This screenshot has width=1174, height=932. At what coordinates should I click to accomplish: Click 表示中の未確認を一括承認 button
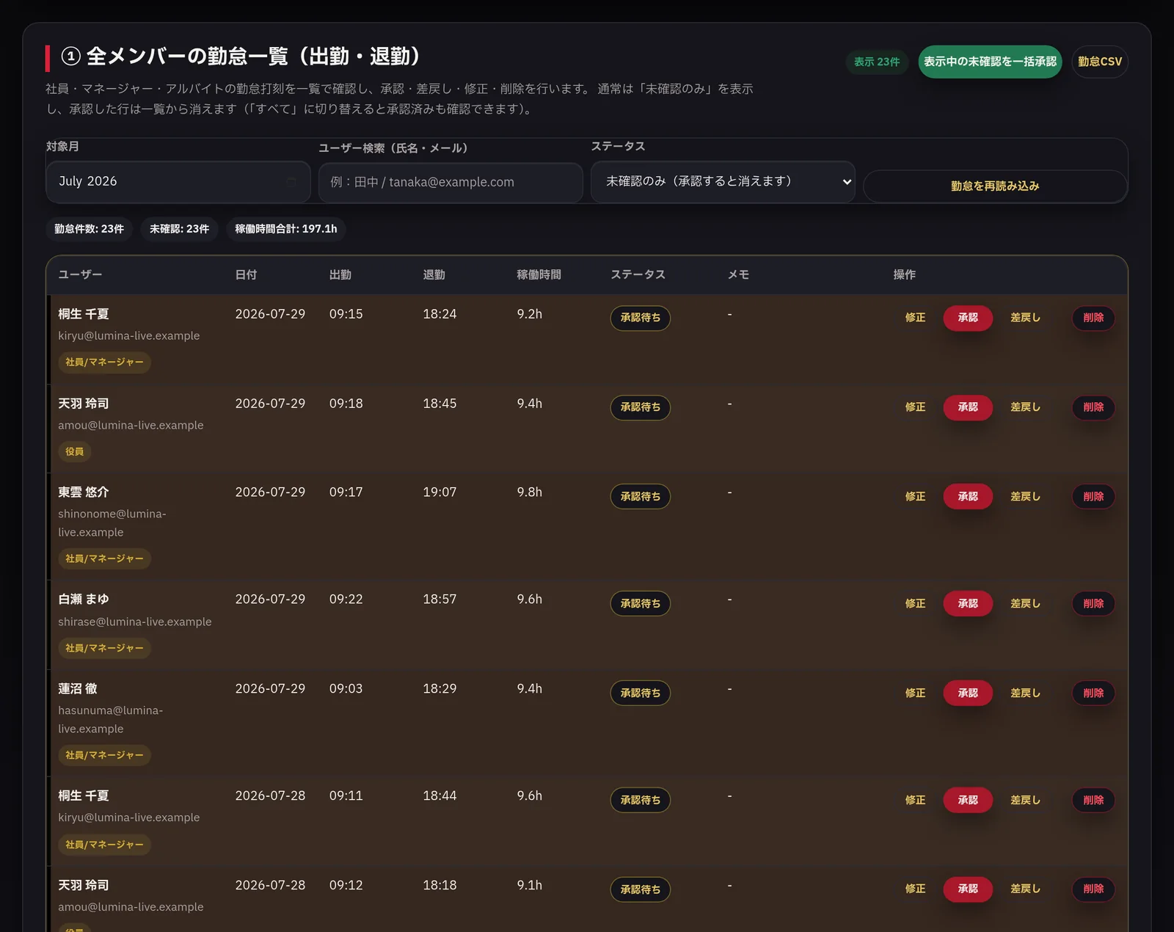(x=990, y=62)
